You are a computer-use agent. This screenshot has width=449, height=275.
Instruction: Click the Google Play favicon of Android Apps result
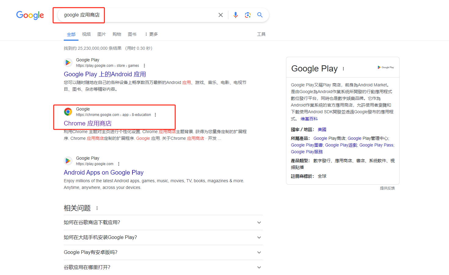[x=68, y=161]
